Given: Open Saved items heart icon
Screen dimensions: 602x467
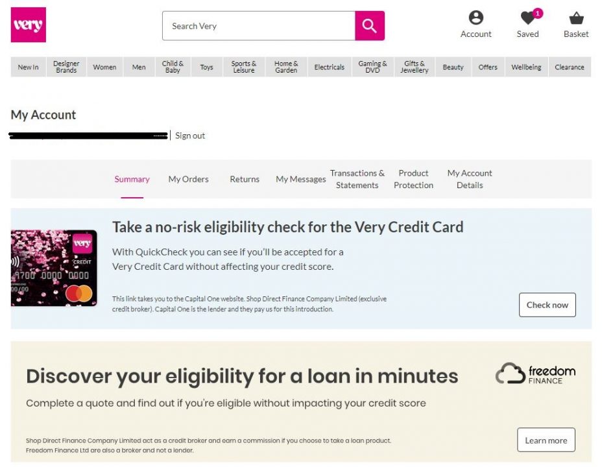Looking at the screenshot, I should coord(527,18).
